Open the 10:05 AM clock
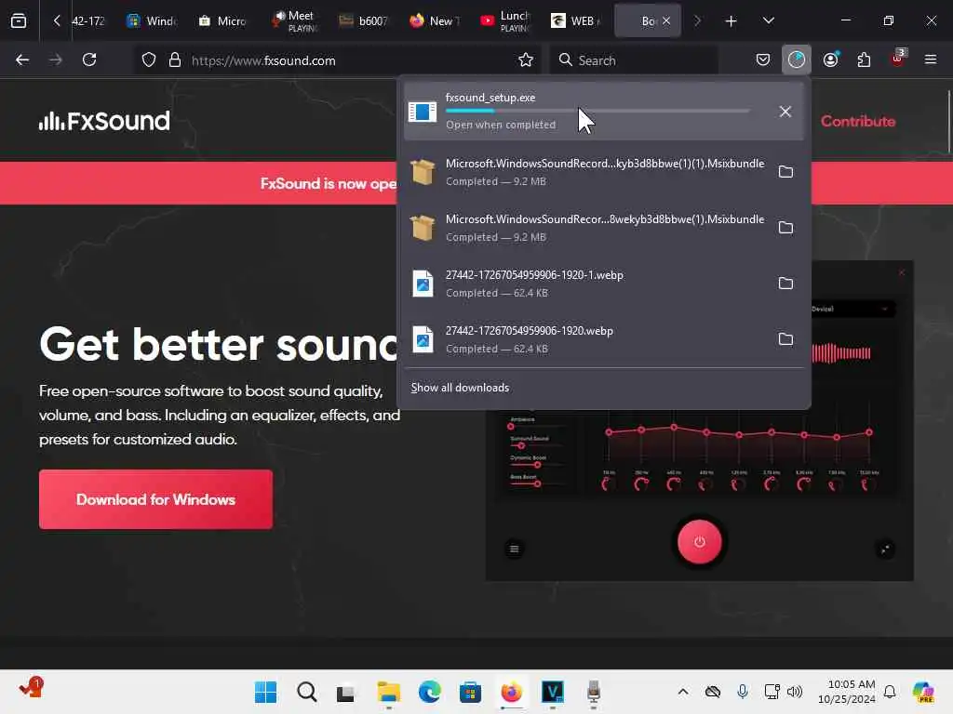 coord(846,692)
